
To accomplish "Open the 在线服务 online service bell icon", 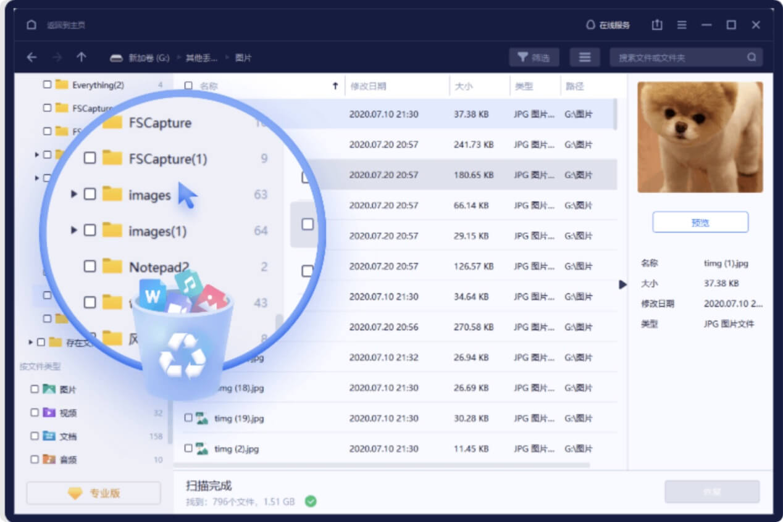I will click(592, 24).
